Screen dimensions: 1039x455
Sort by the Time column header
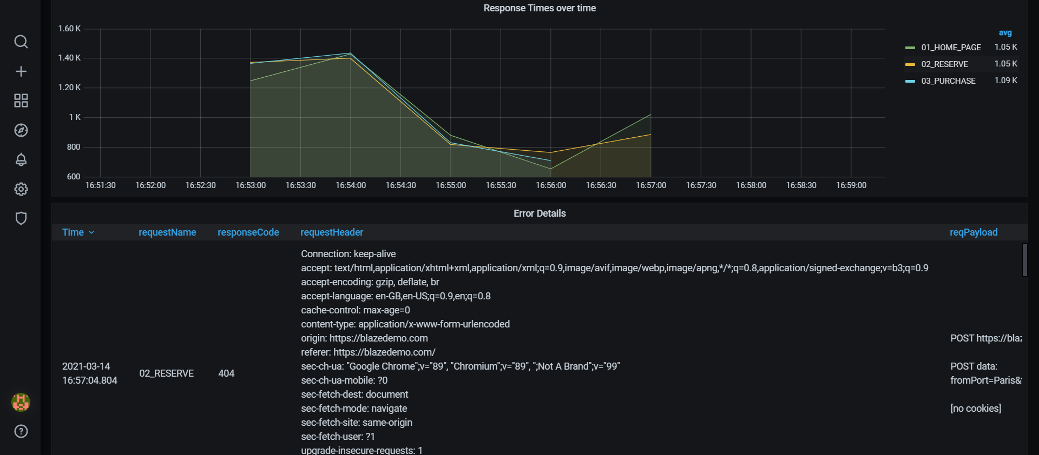73,232
